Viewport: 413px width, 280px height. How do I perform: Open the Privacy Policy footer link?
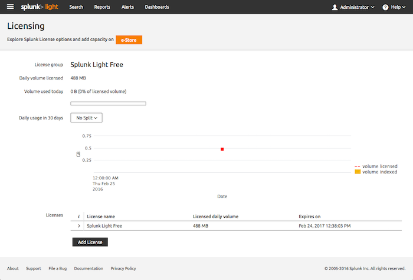click(x=123, y=268)
